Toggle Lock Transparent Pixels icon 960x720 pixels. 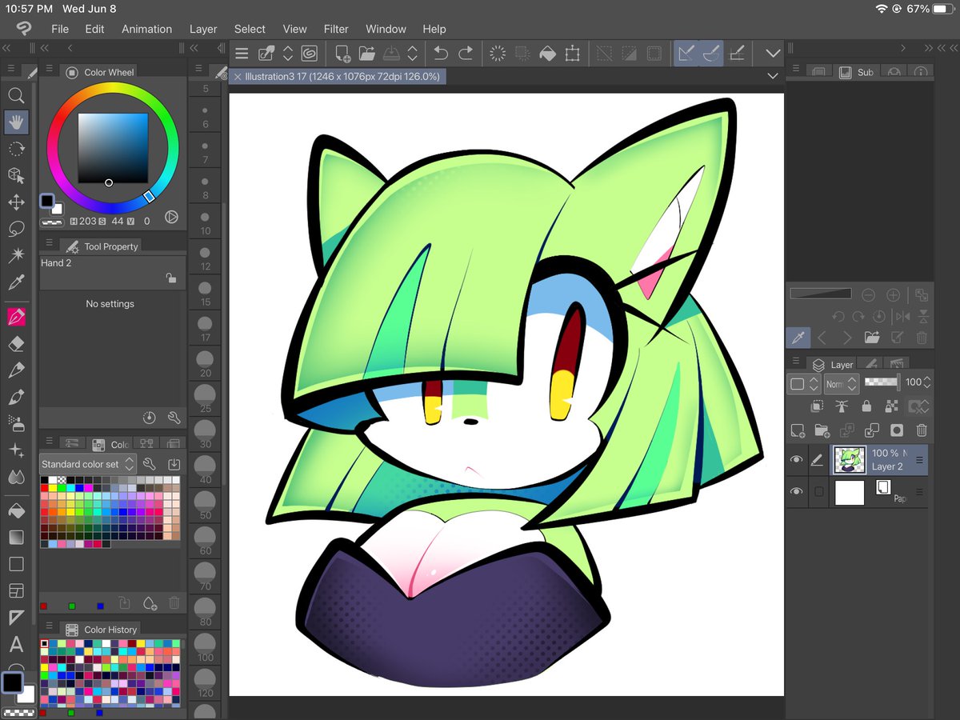click(891, 406)
